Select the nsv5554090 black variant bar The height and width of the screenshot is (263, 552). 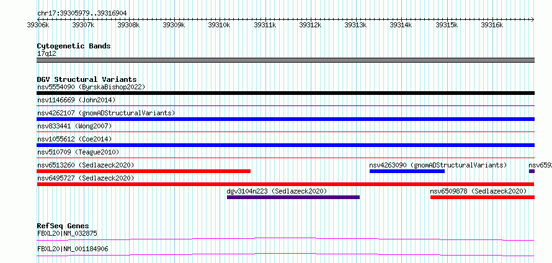(x=285, y=93)
